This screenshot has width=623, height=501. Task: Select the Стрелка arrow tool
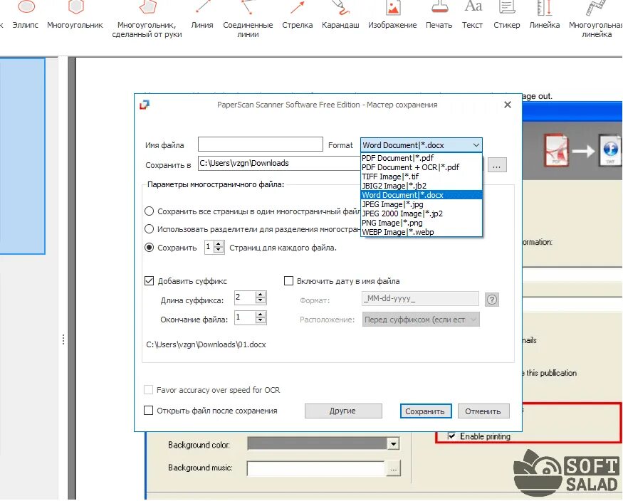[297, 15]
